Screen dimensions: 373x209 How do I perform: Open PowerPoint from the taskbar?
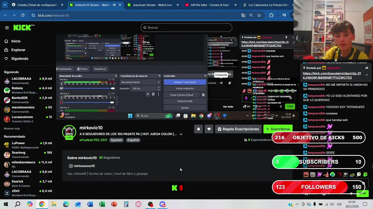114,204
